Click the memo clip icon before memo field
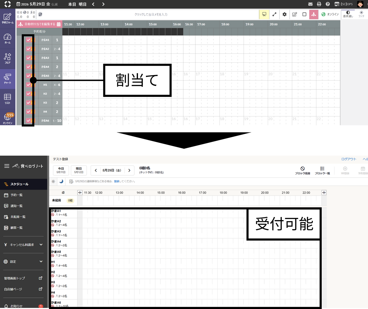The image size is (368, 309). (40, 14)
